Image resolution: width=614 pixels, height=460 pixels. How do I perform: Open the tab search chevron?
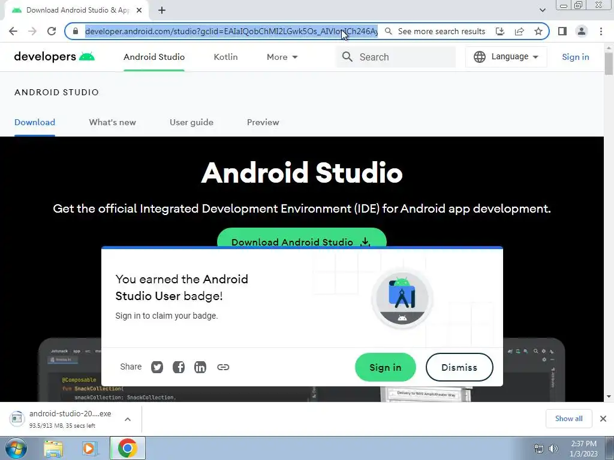tap(542, 10)
